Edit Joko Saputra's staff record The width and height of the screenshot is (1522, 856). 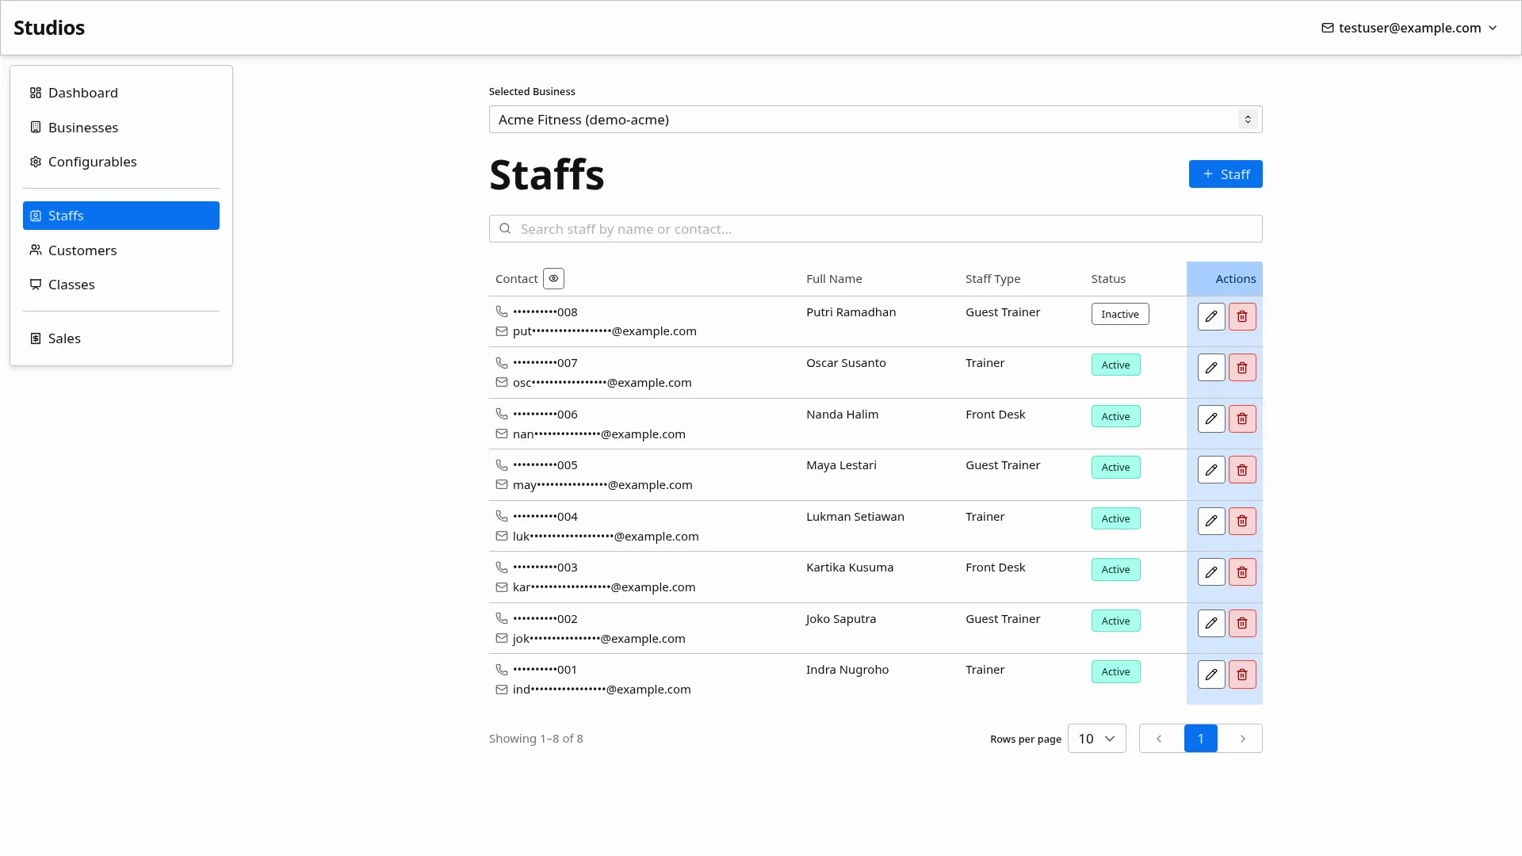pyautogui.click(x=1211, y=623)
